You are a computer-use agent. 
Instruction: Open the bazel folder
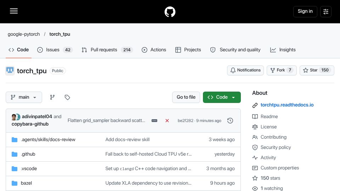pos(27,183)
